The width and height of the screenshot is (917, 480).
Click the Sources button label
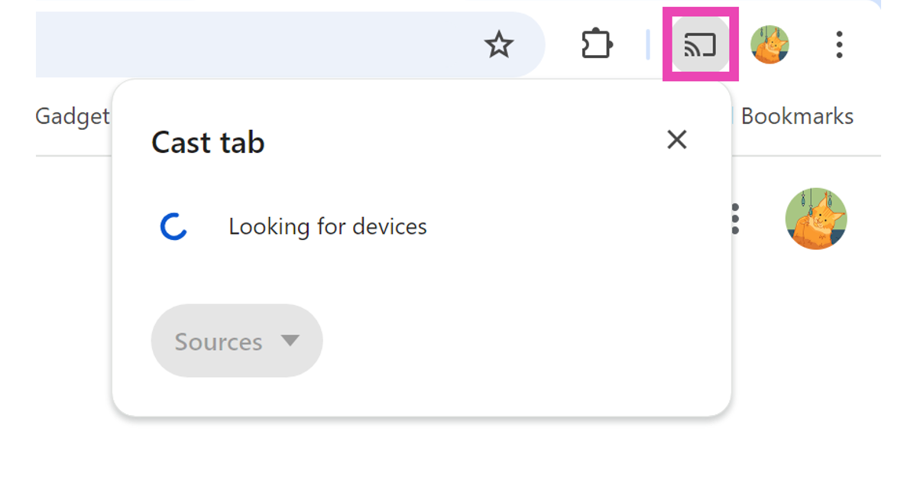218,342
